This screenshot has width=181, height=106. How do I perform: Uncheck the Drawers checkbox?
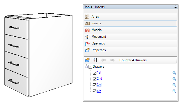click(90, 67)
